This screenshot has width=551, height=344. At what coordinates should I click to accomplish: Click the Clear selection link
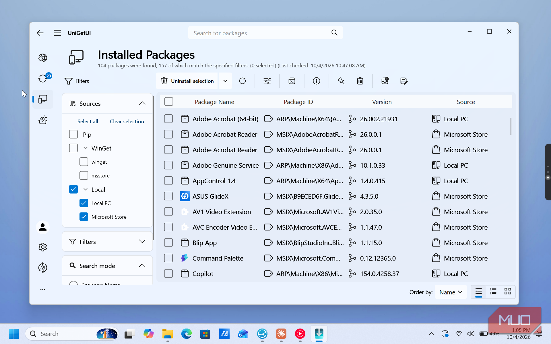[127, 121]
